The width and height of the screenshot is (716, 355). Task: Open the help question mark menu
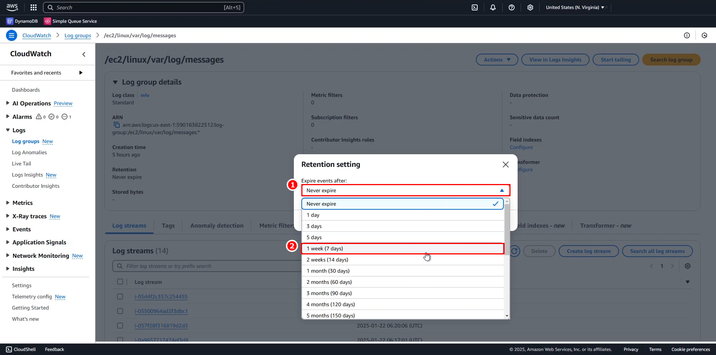tap(512, 7)
